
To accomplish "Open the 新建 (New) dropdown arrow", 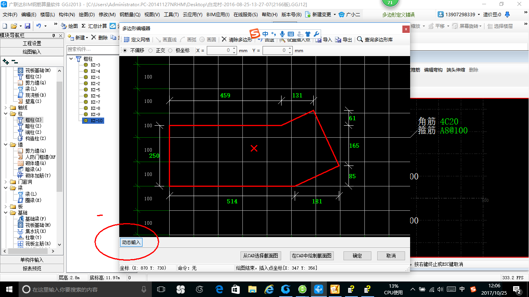I will tap(87, 38).
